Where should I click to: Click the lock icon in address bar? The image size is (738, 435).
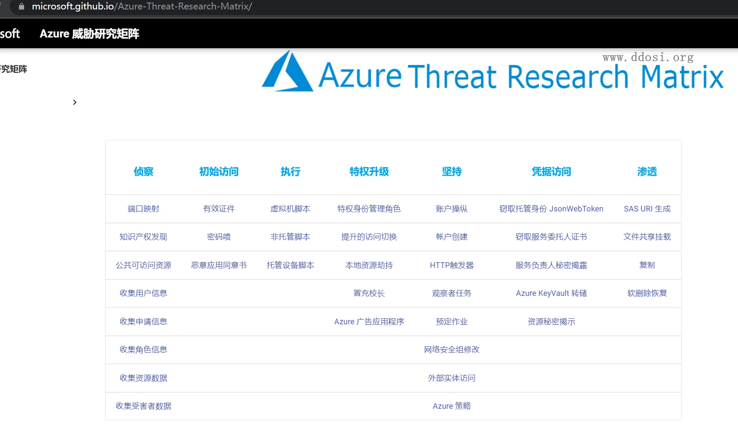click(22, 6)
